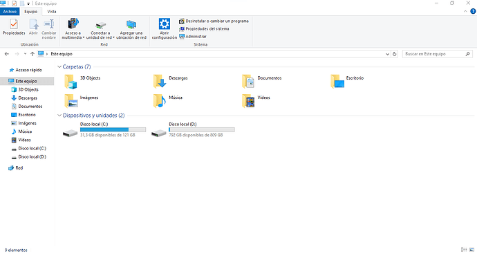Select Disco local (D:) in the sidebar
Screen dimensions: 477x254
28,157
